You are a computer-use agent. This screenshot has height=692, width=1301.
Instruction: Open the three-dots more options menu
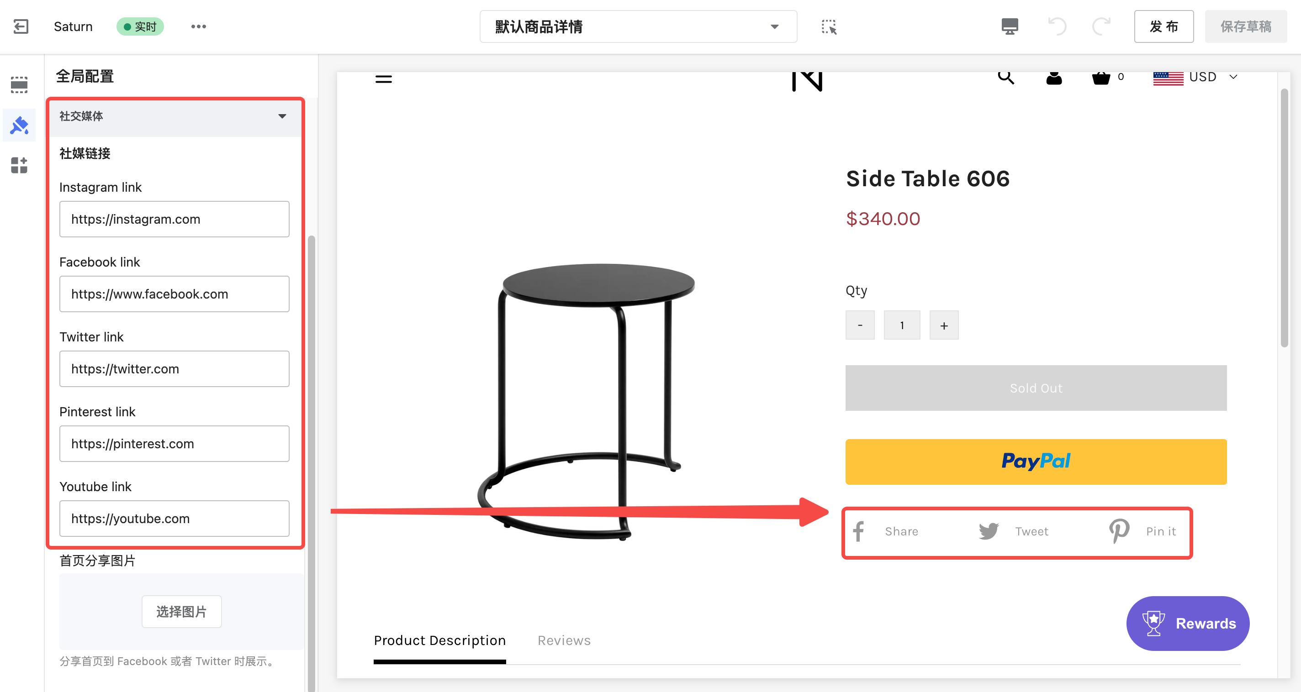tap(198, 26)
